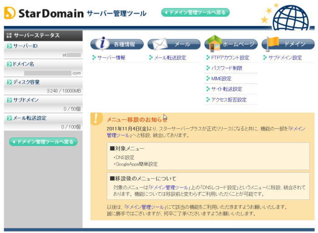The height and width of the screenshot is (233, 318).
Task: Click the ■移設後のメニューについて heading
Action: [x=143, y=179]
